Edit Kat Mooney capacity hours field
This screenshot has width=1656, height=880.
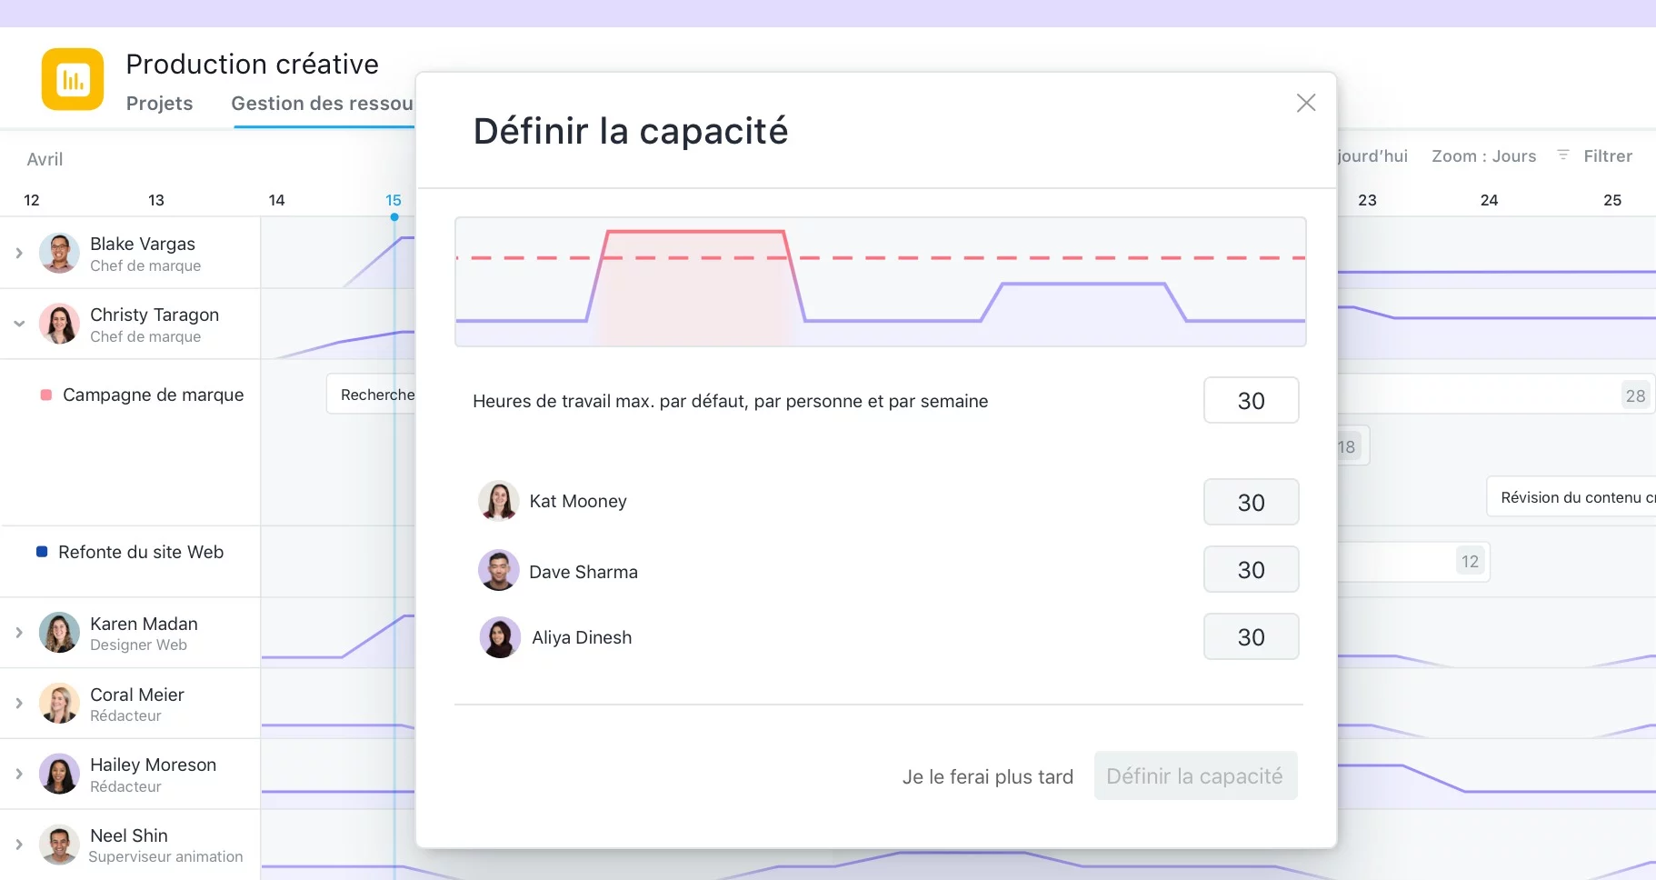pos(1251,502)
